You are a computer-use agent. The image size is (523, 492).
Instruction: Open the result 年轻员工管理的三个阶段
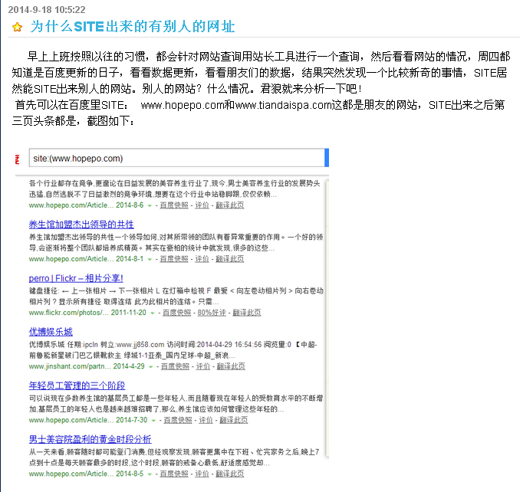point(77,385)
